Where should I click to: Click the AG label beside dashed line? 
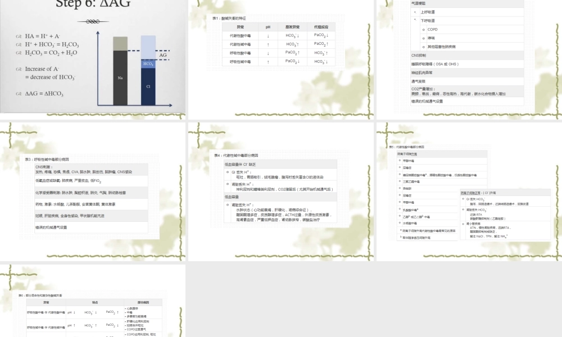(163, 56)
